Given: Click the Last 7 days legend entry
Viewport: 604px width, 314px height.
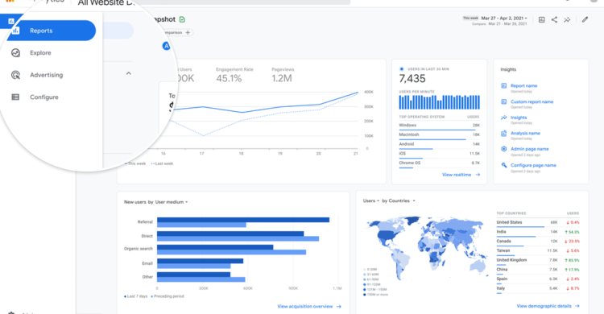Looking at the screenshot, I should click(x=136, y=296).
